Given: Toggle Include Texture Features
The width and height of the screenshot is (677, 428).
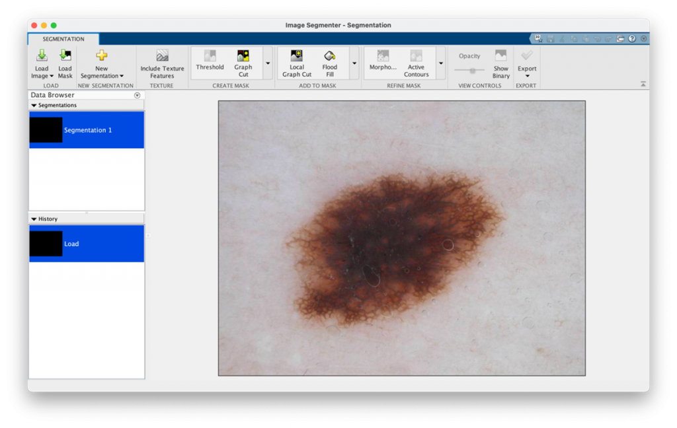Looking at the screenshot, I should [162, 56].
